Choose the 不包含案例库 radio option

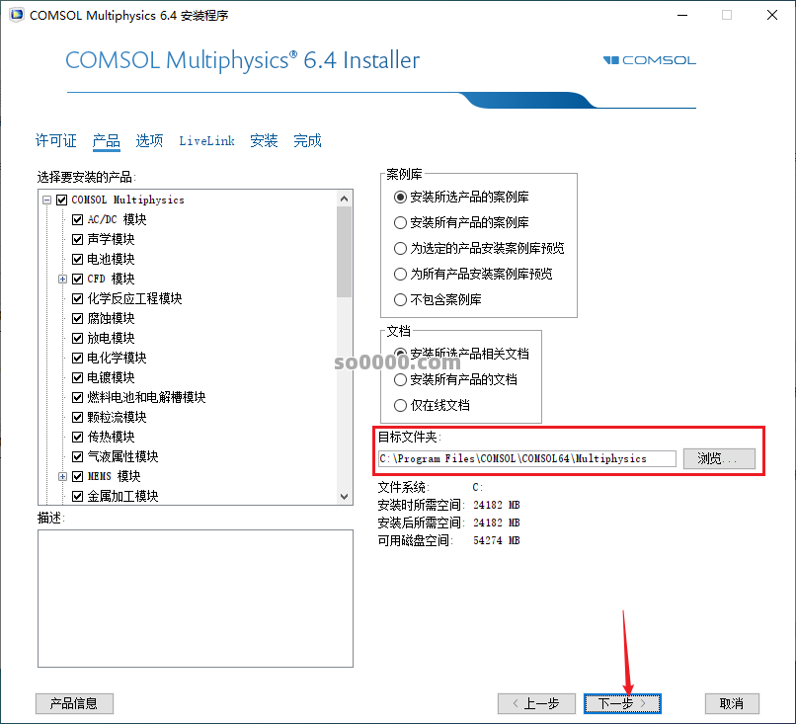[x=400, y=299]
